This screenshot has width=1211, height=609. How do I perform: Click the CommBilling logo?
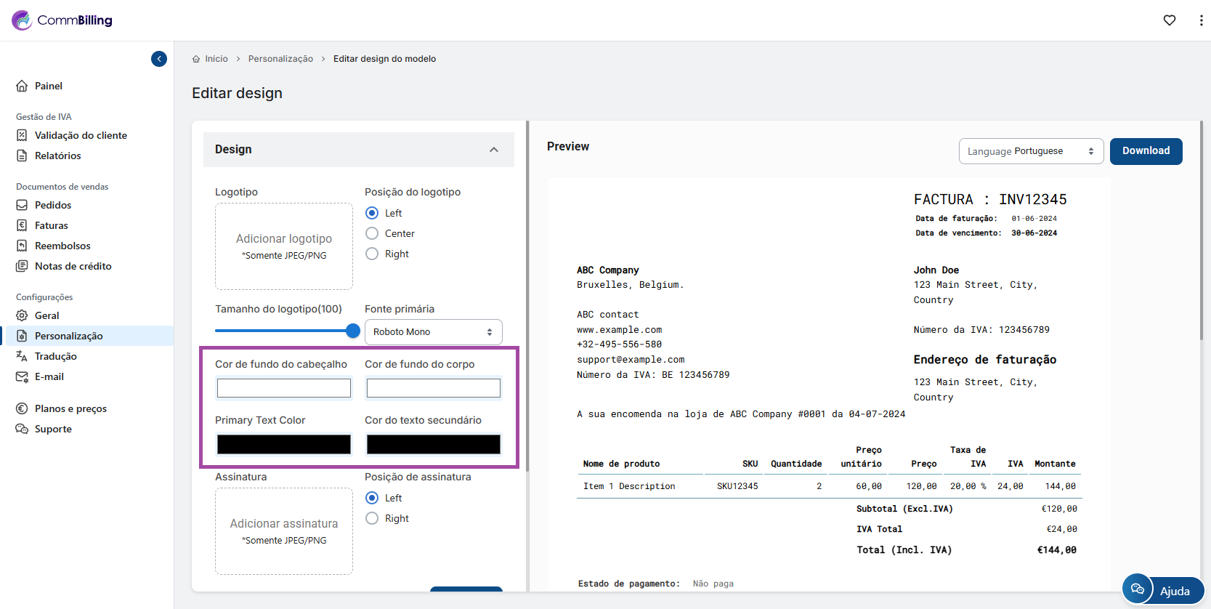[62, 20]
